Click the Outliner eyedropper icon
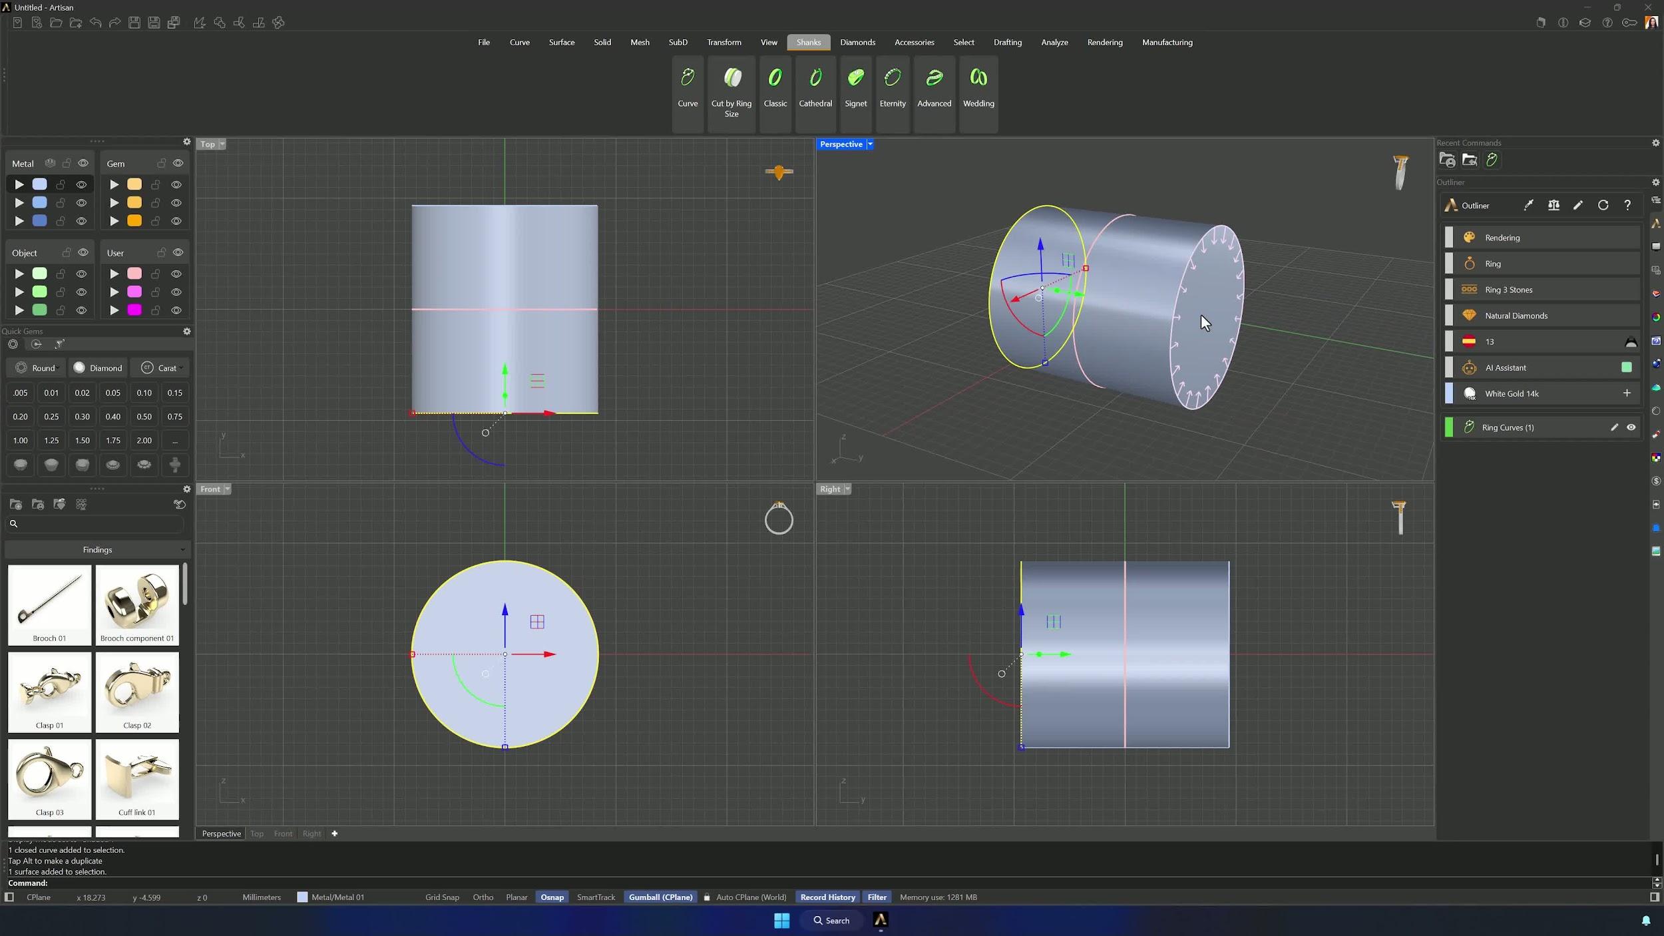The height and width of the screenshot is (936, 1664). pos(1528,205)
